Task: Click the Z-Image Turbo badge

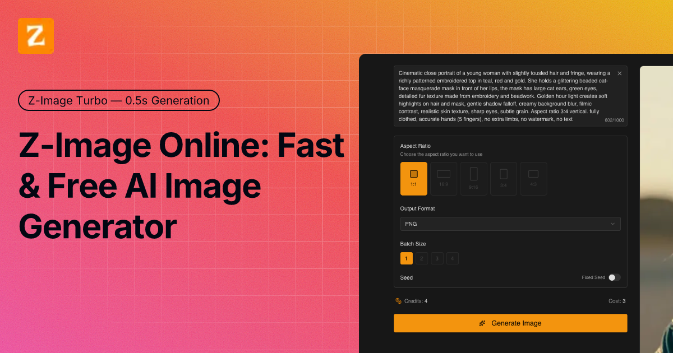Action: [118, 100]
